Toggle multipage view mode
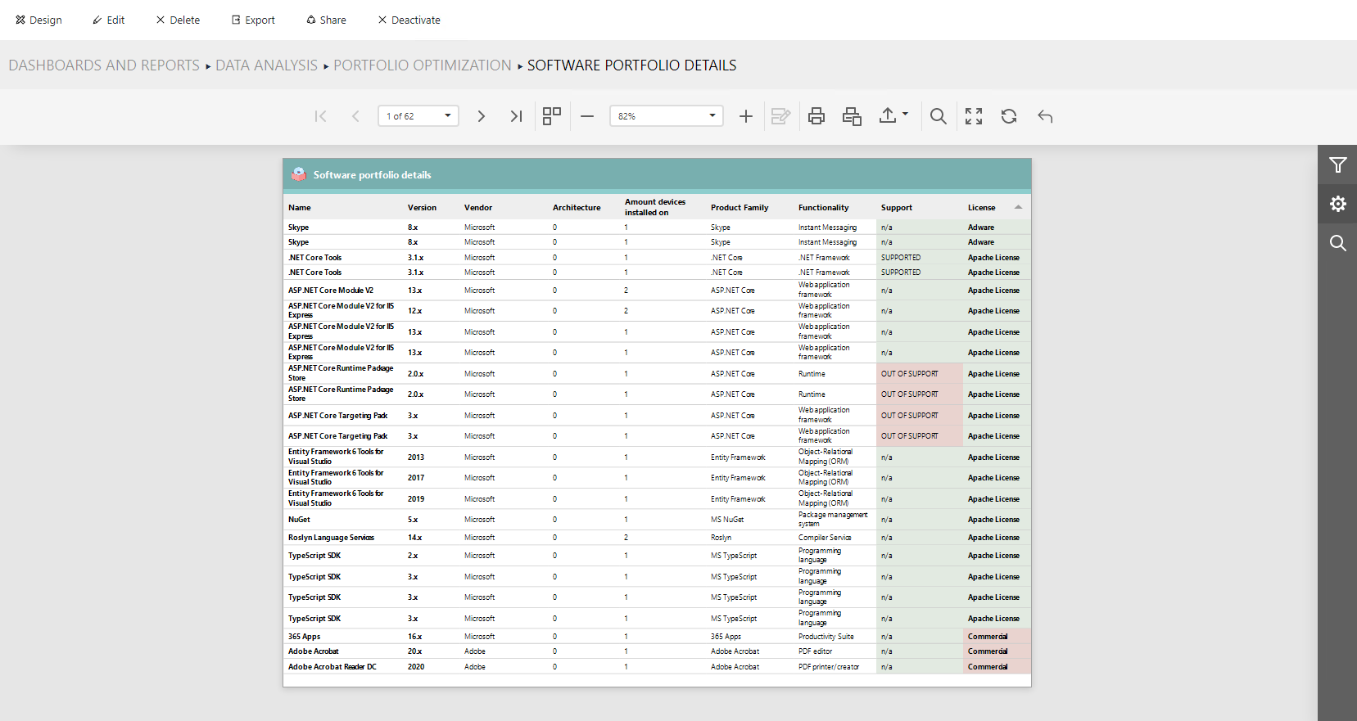Screen dimensions: 1357x721 coord(552,116)
